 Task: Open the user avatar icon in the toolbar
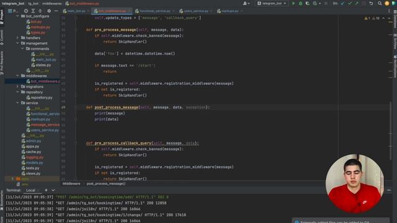[386, 3]
